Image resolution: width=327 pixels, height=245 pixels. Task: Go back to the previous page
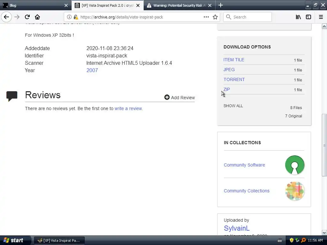pyautogui.click(x=6, y=17)
